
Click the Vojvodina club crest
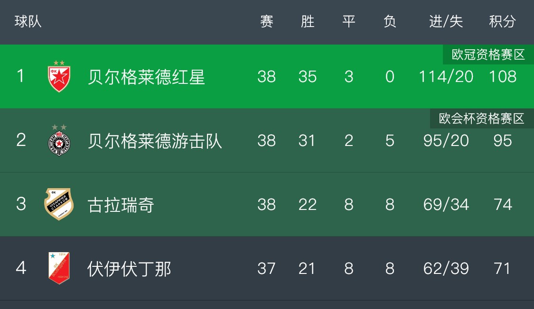[59, 268]
